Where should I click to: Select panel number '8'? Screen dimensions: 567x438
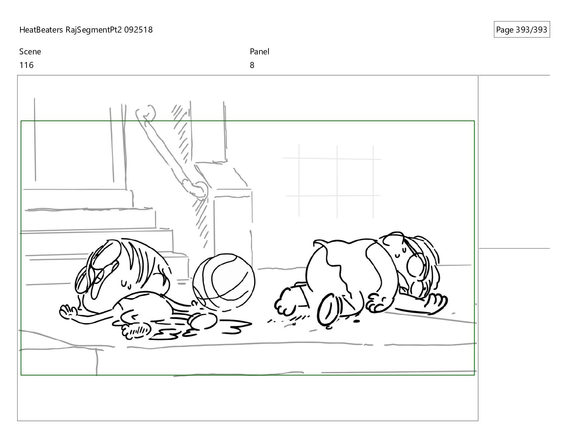click(x=252, y=65)
